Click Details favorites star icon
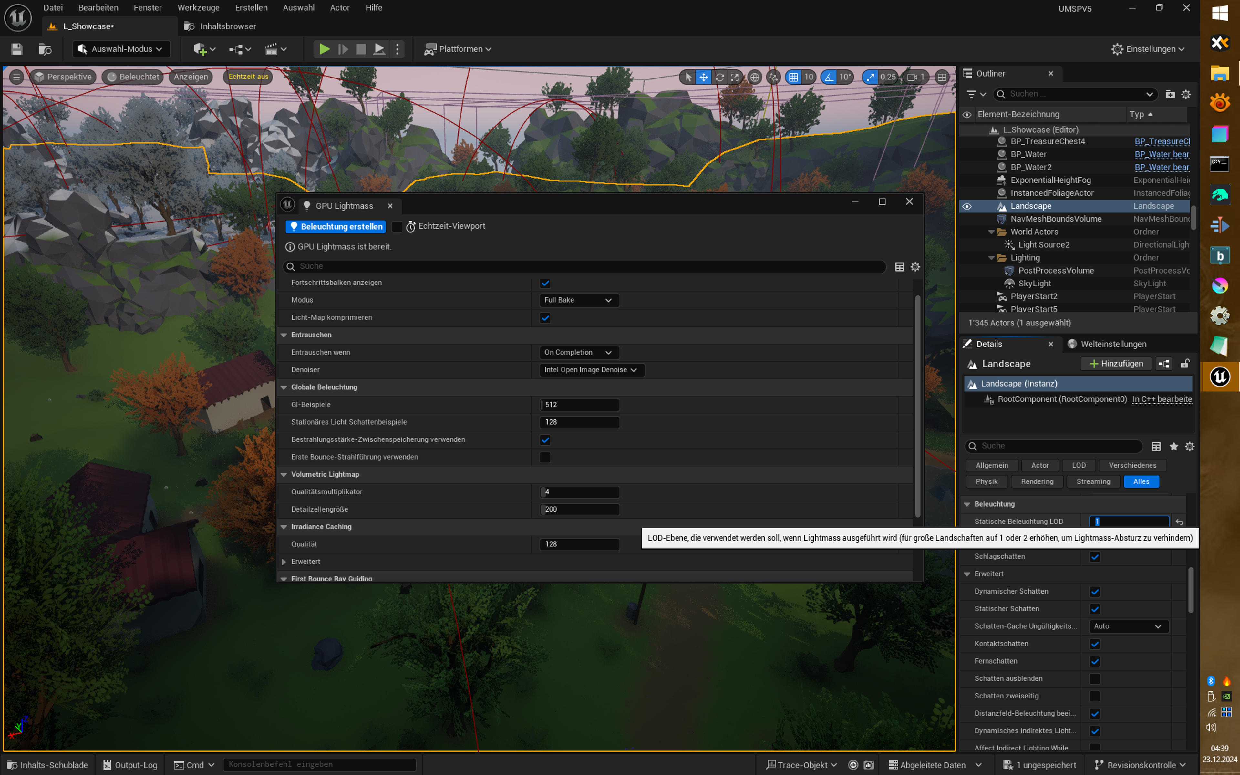This screenshot has width=1240, height=775. [x=1173, y=447]
